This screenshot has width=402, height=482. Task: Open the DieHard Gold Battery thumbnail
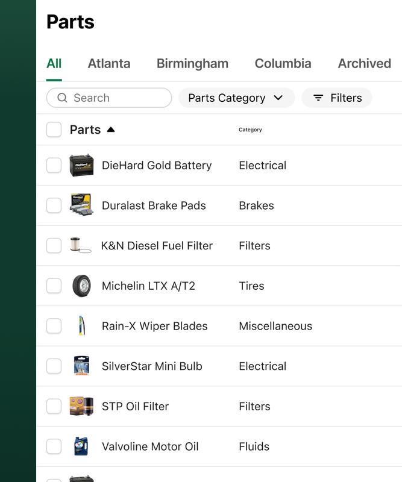(81, 165)
